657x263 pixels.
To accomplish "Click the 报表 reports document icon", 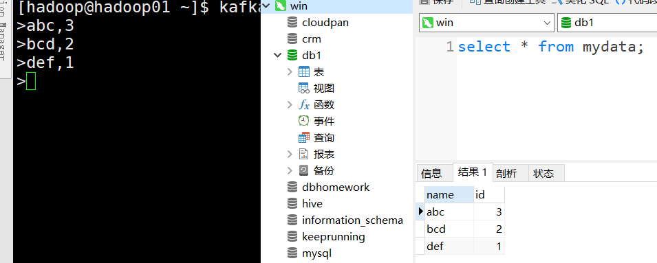I will pyautogui.click(x=304, y=154).
